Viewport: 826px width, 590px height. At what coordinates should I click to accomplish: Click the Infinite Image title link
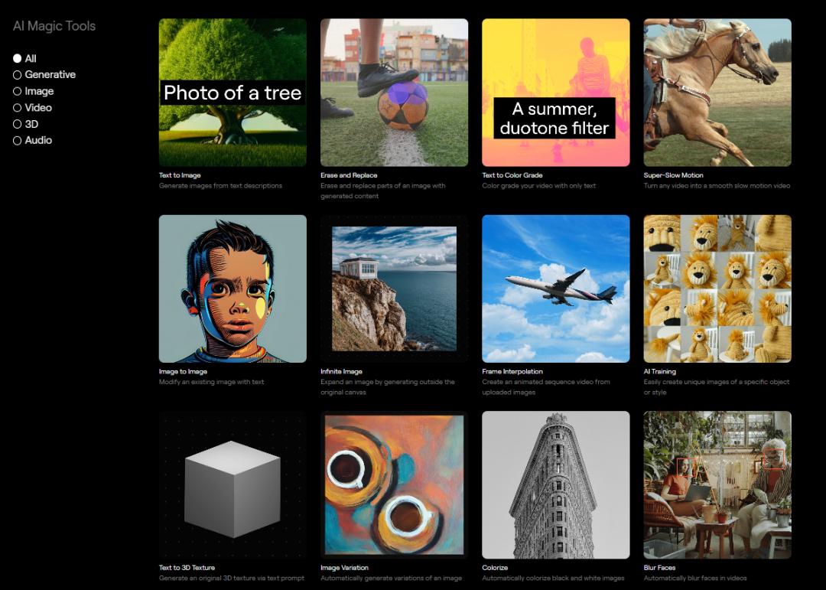pos(341,372)
